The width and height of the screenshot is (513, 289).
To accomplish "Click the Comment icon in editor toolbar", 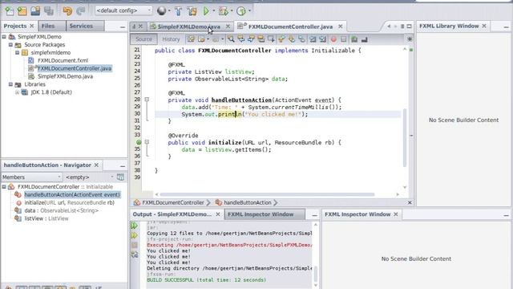I will (354, 39).
